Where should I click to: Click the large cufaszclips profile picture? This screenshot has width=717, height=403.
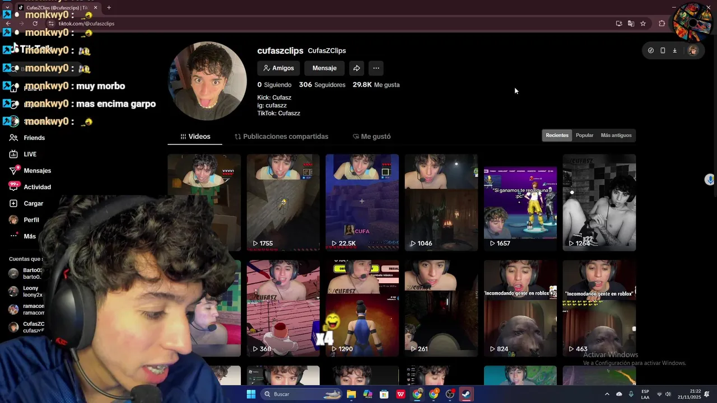coord(207,81)
